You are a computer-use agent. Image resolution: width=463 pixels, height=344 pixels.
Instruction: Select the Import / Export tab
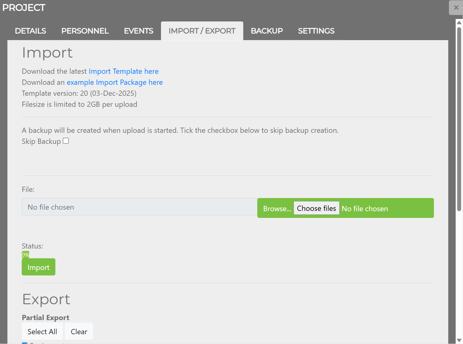pos(202,31)
